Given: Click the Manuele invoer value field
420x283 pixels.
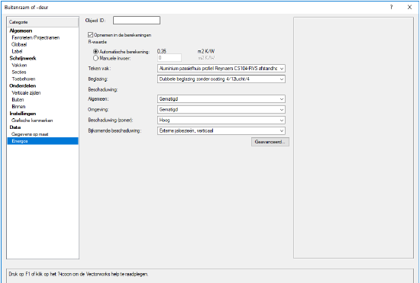Looking at the screenshot, I should (x=170, y=58).
